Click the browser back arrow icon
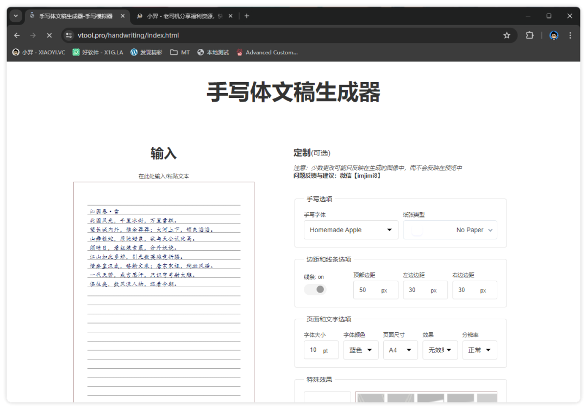This screenshot has width=587, height=409. coord(17,35)
